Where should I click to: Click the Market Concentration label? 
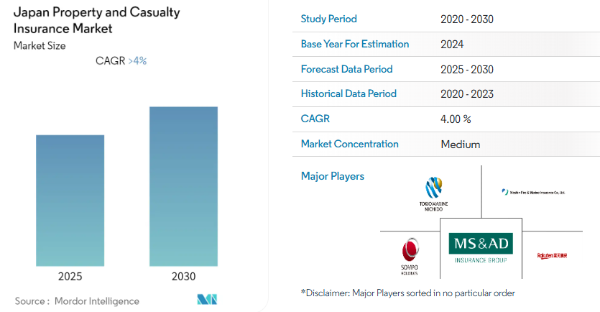349,144
